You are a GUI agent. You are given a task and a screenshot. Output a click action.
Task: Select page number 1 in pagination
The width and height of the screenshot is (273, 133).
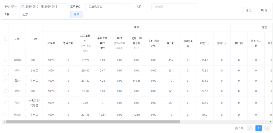pyautogui.click(x=258, y=128)
